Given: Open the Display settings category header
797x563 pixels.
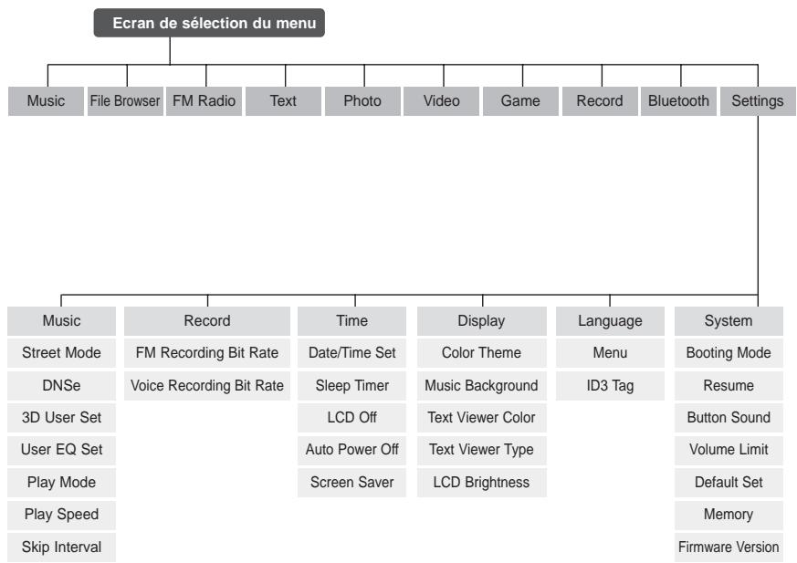Looking at the screenshot, I should (482, 321).
